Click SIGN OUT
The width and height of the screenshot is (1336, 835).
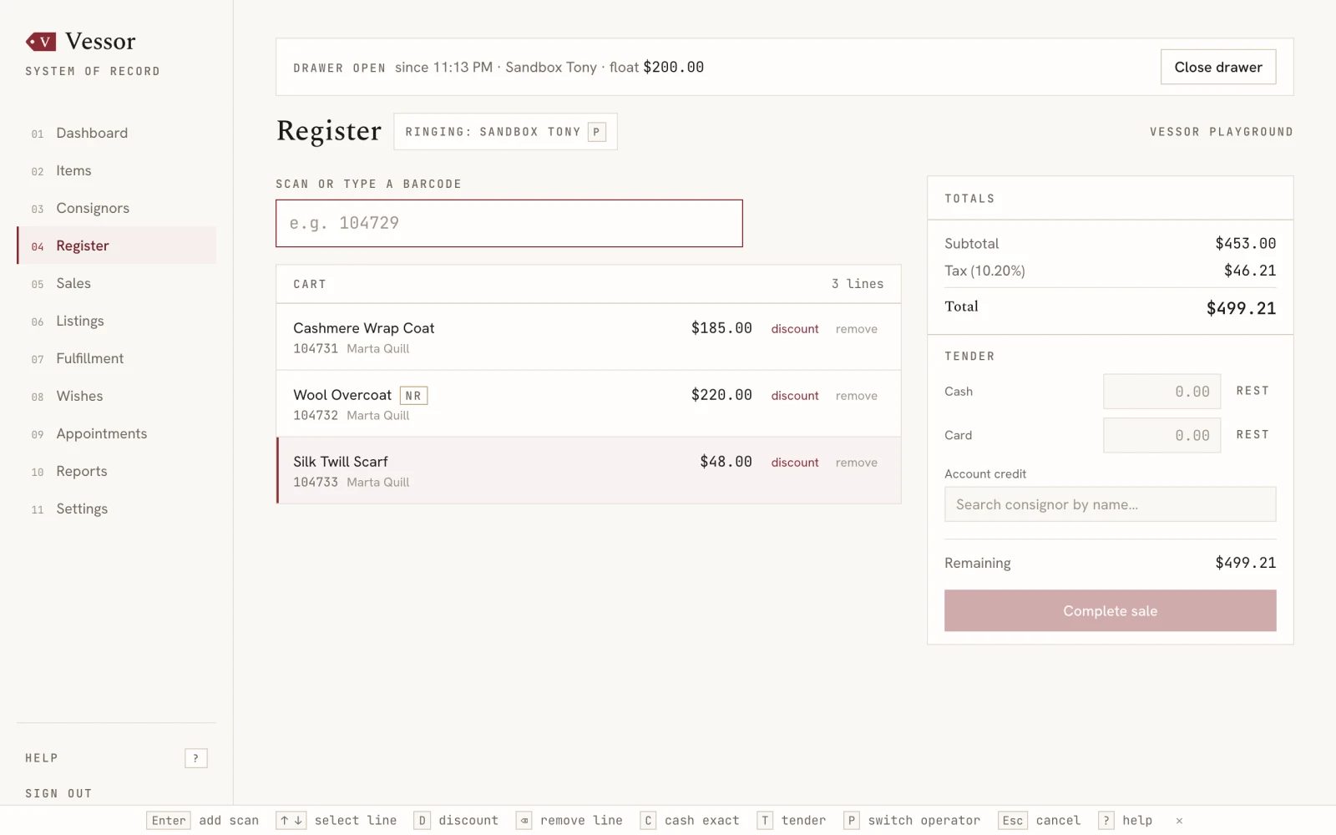[x=58, y=793]
